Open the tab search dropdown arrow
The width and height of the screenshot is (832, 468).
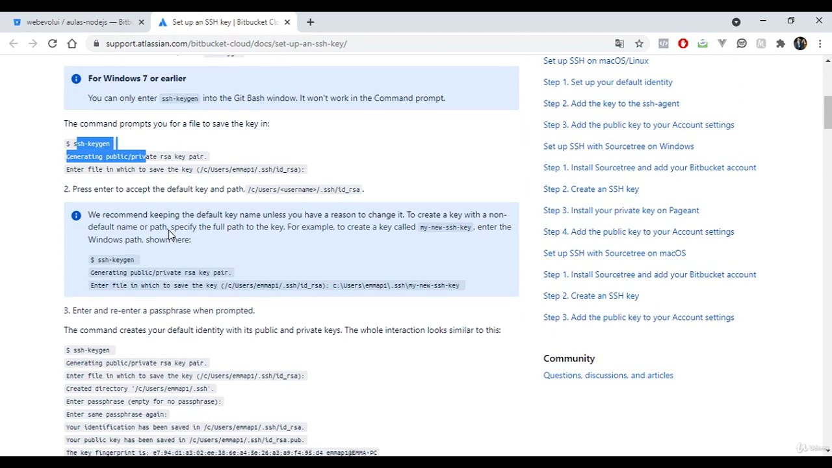pyautogui.click(x=736, y=22)
